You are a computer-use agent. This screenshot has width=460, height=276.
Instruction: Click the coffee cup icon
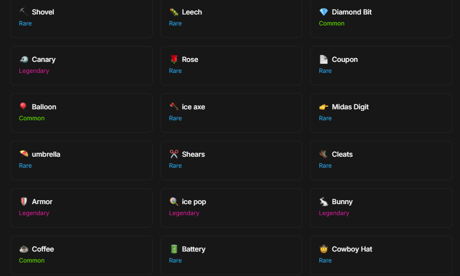(x=23, y=249)
